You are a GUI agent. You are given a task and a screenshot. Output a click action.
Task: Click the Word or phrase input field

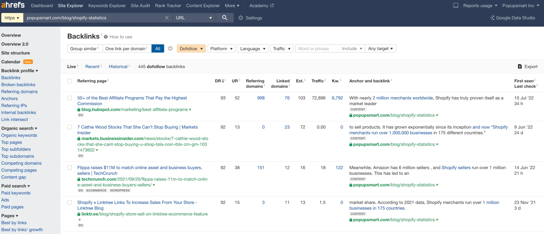pos(317,49)
